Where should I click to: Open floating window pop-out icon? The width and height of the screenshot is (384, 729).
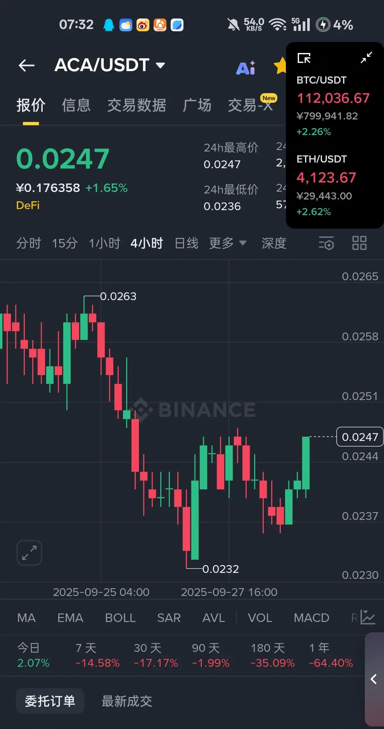304,58
